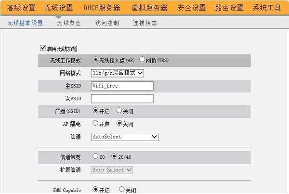The height and width of the screenshot is (194, 289).
Task: Click the 主SSID input field
Action: 122,86
